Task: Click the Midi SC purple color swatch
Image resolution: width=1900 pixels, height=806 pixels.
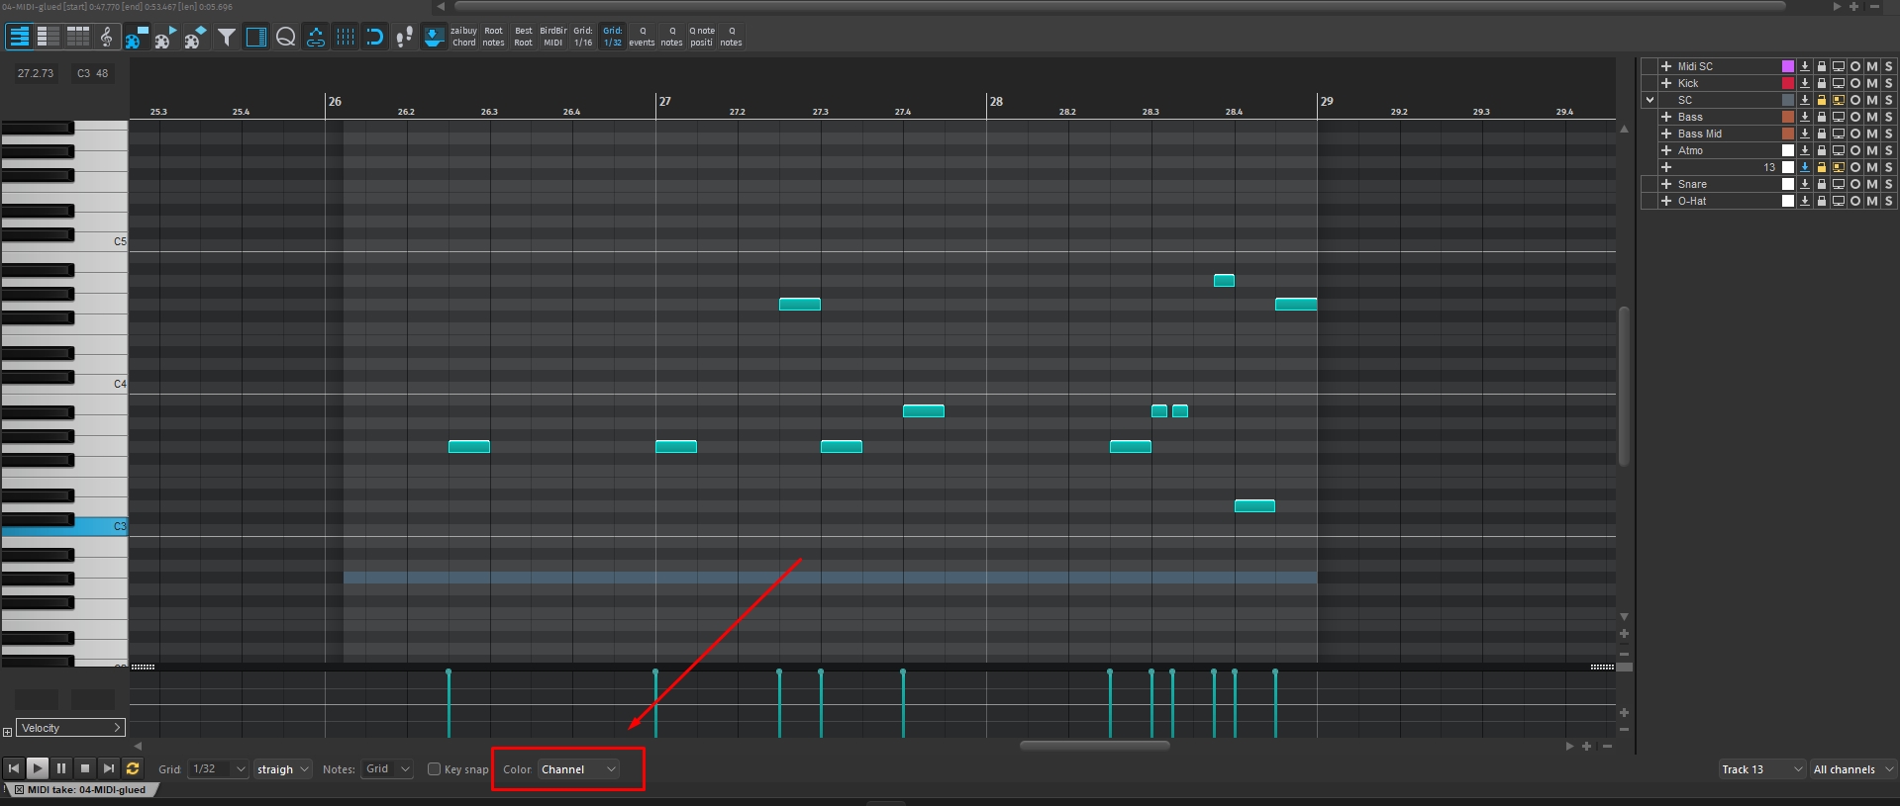Action: tap(1788, 66)
